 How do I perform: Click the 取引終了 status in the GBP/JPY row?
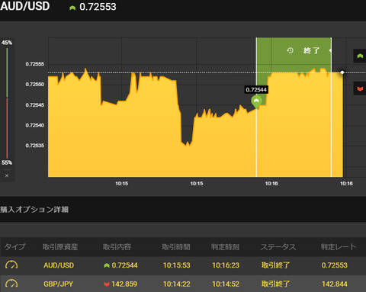click(x=275, y=284)
